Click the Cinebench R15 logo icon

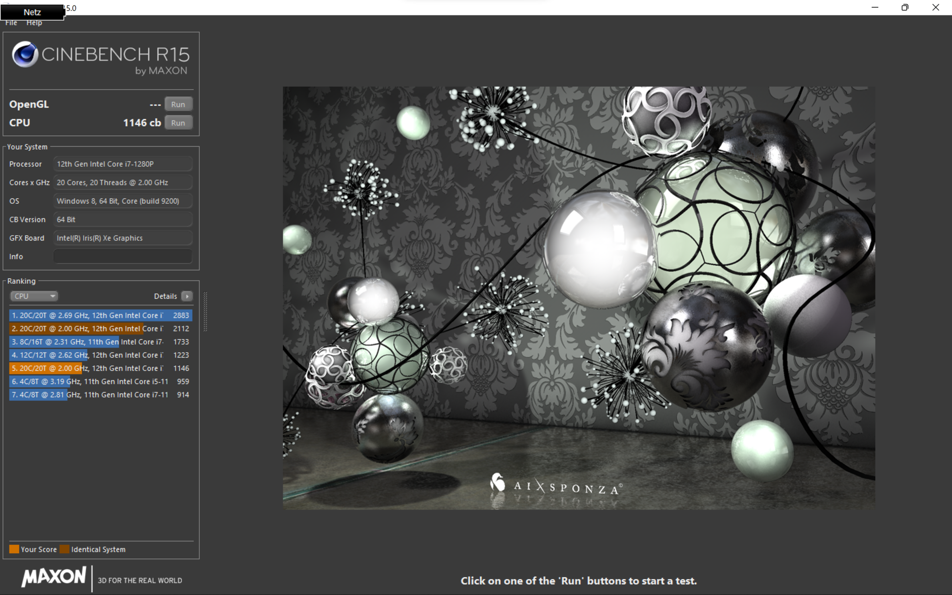click(x=25, y=54)
